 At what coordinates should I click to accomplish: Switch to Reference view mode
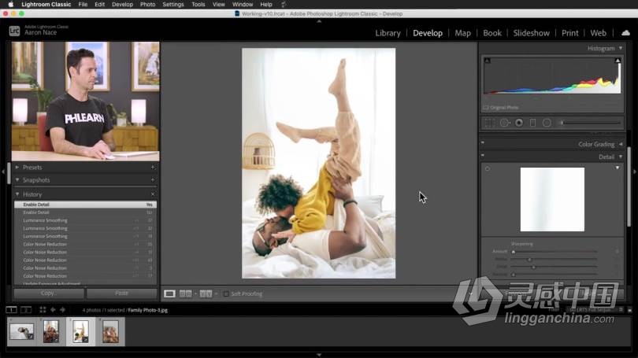[186, 293]
